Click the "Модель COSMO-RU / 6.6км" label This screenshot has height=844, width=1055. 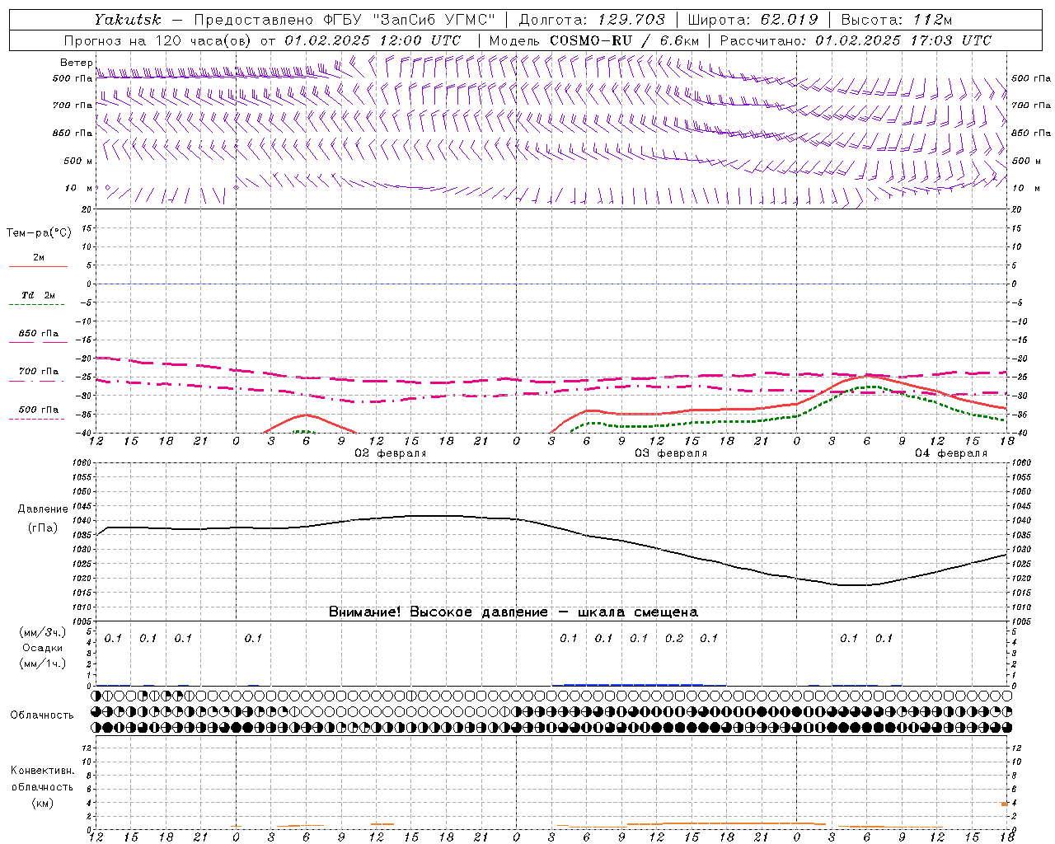pyautogui.click(x=594, y=40)
